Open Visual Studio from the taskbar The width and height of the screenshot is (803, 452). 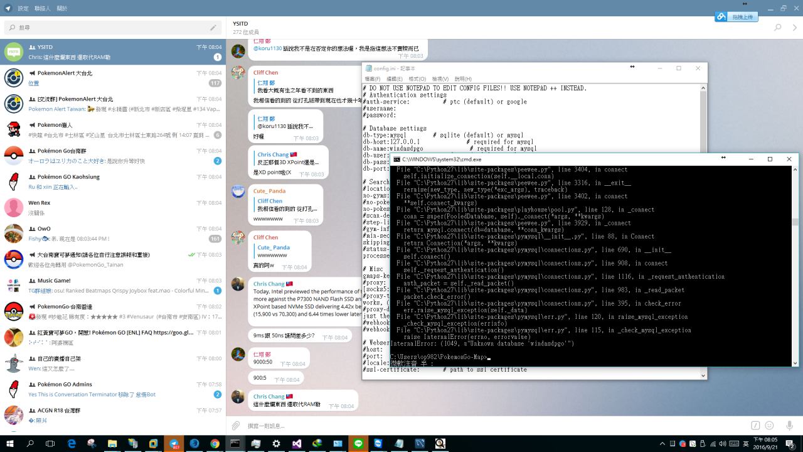click(297, 443)
